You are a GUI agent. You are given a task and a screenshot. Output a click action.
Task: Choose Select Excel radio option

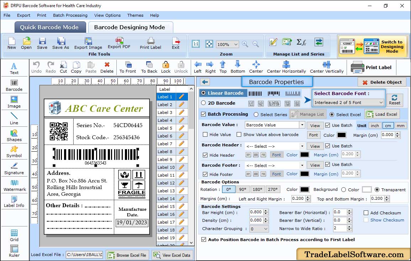(x=332, y=115)
